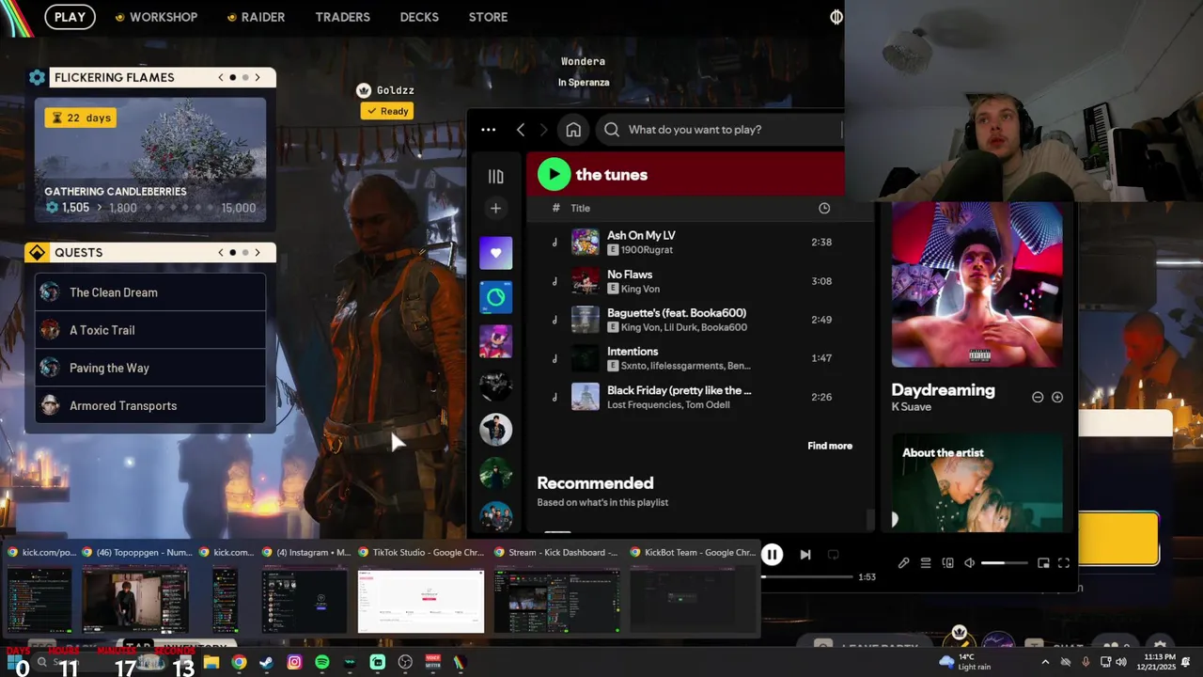Viewport: 1203px width, 677px height.
Task: Click the plus create playlist icon
Action: coord(495,208)
